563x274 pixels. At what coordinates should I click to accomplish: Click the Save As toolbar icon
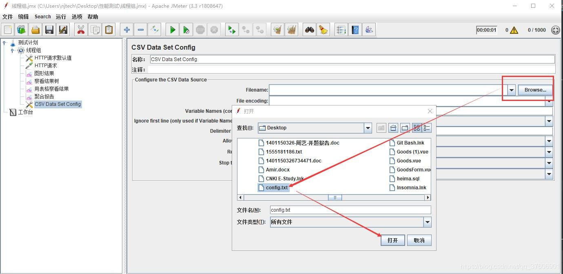(63, 30)
